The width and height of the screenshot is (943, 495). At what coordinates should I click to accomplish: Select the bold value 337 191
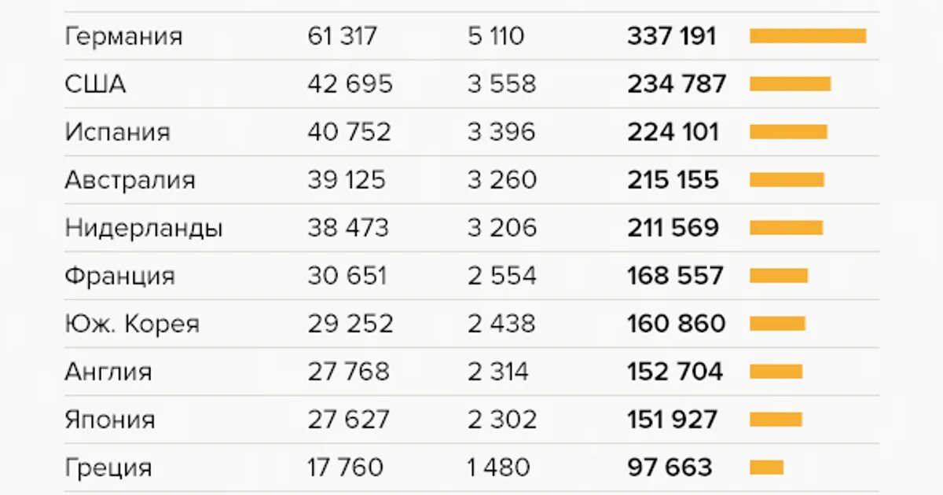coord(672,36)
